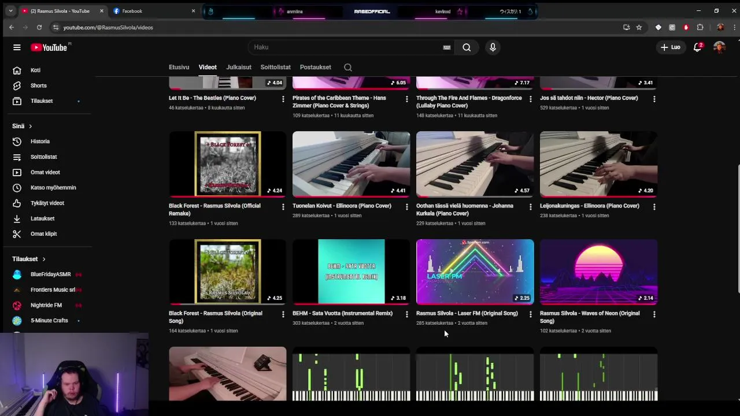Open options menu for BEHM Sata Vuotta video
This screenshot has width=740, height=416.
click(x=406, y=314)
